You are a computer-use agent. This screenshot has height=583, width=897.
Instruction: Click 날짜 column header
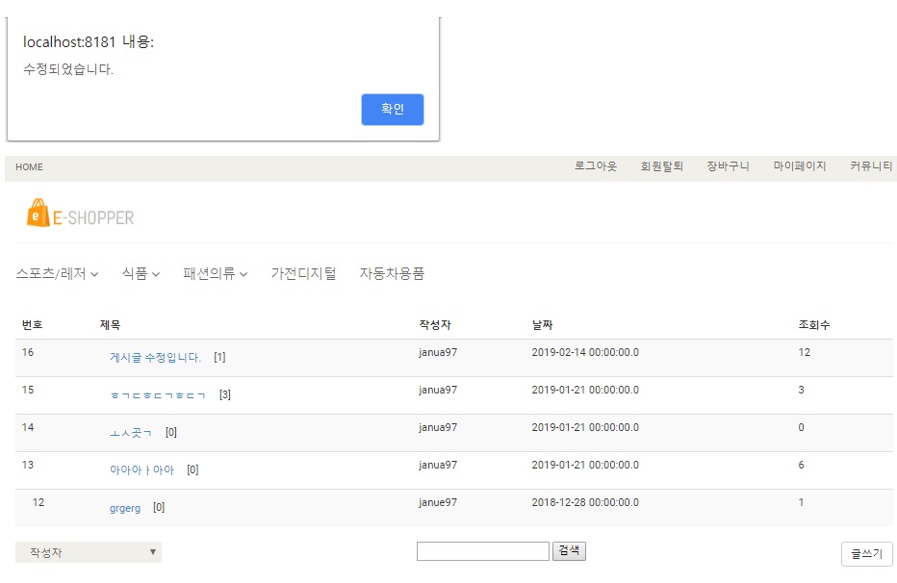click(542, 324)
